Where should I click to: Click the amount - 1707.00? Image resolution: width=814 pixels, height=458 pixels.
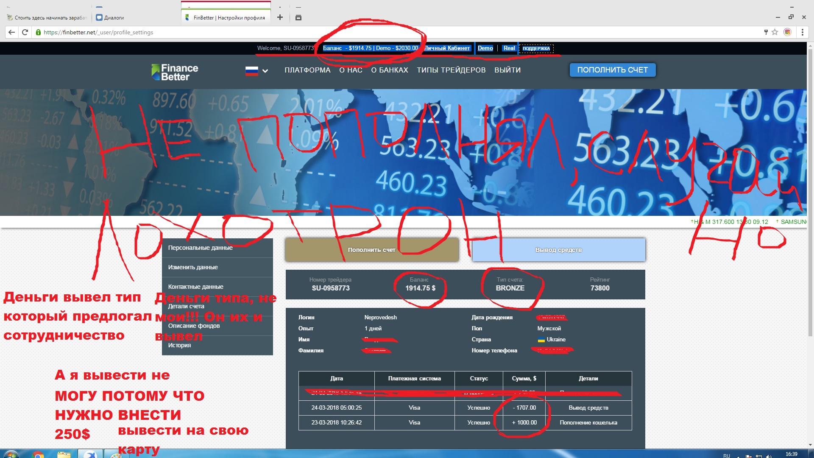524,408
